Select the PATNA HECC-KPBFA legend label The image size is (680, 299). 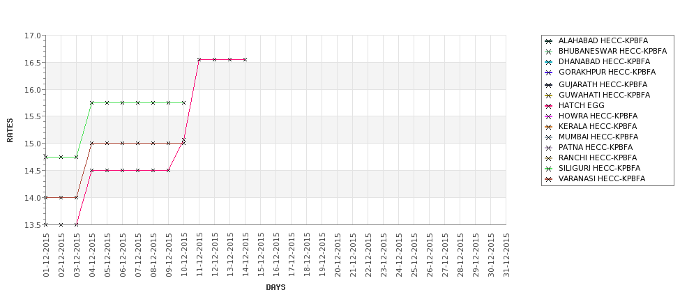(596, 147)
